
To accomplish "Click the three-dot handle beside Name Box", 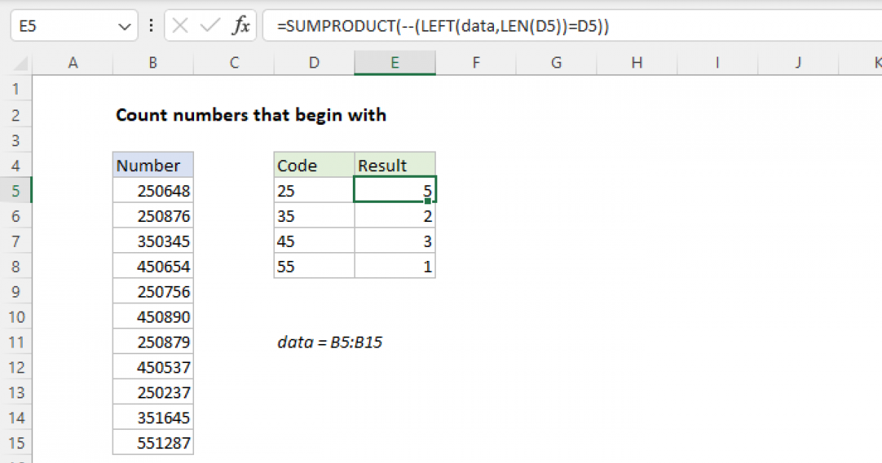I will click(151, 26).
